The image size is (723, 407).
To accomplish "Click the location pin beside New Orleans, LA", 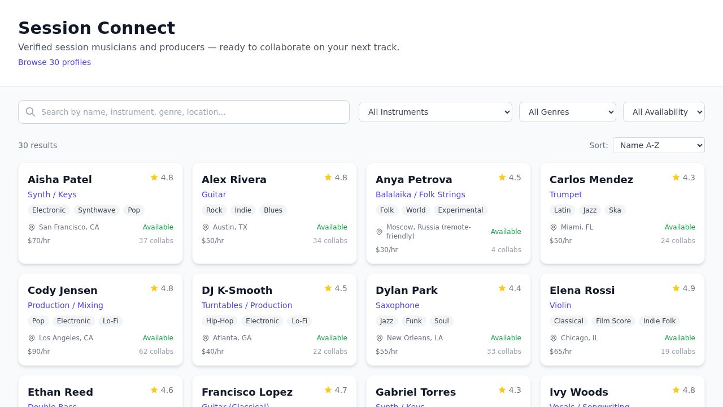I will [380, 338].
